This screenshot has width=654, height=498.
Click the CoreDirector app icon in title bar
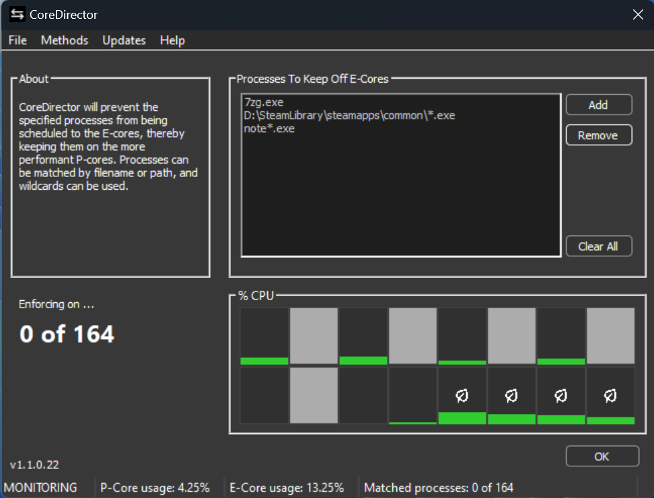tap(17, 15)
